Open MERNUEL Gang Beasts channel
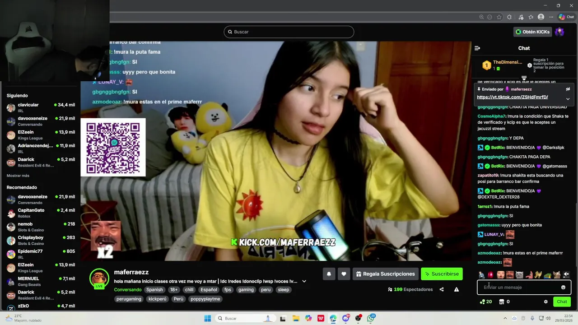The width and height of the screenshot is (578, 325). click(x=41, y=281)
